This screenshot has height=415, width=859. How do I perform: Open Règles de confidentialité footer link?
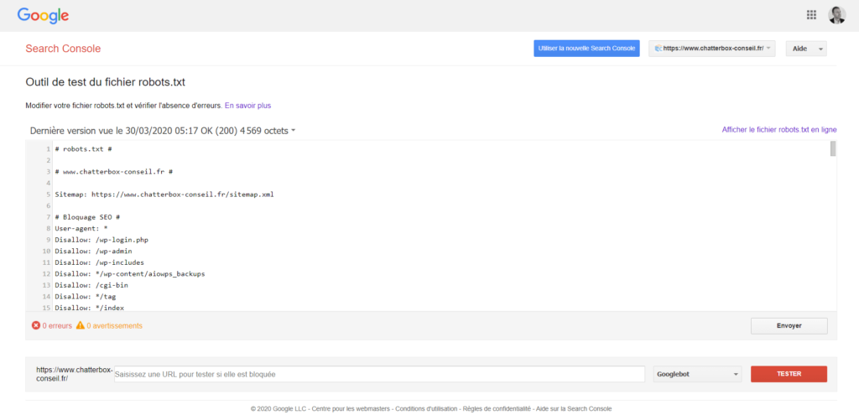point(496,408)
